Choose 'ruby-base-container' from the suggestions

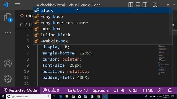[103, 23]
